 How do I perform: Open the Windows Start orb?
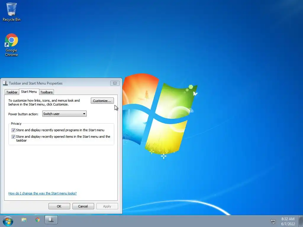[8, 221]
